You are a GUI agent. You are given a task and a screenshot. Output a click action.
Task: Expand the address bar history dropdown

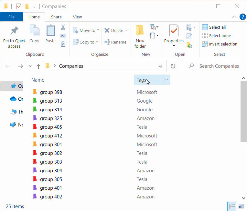[160, 66]
